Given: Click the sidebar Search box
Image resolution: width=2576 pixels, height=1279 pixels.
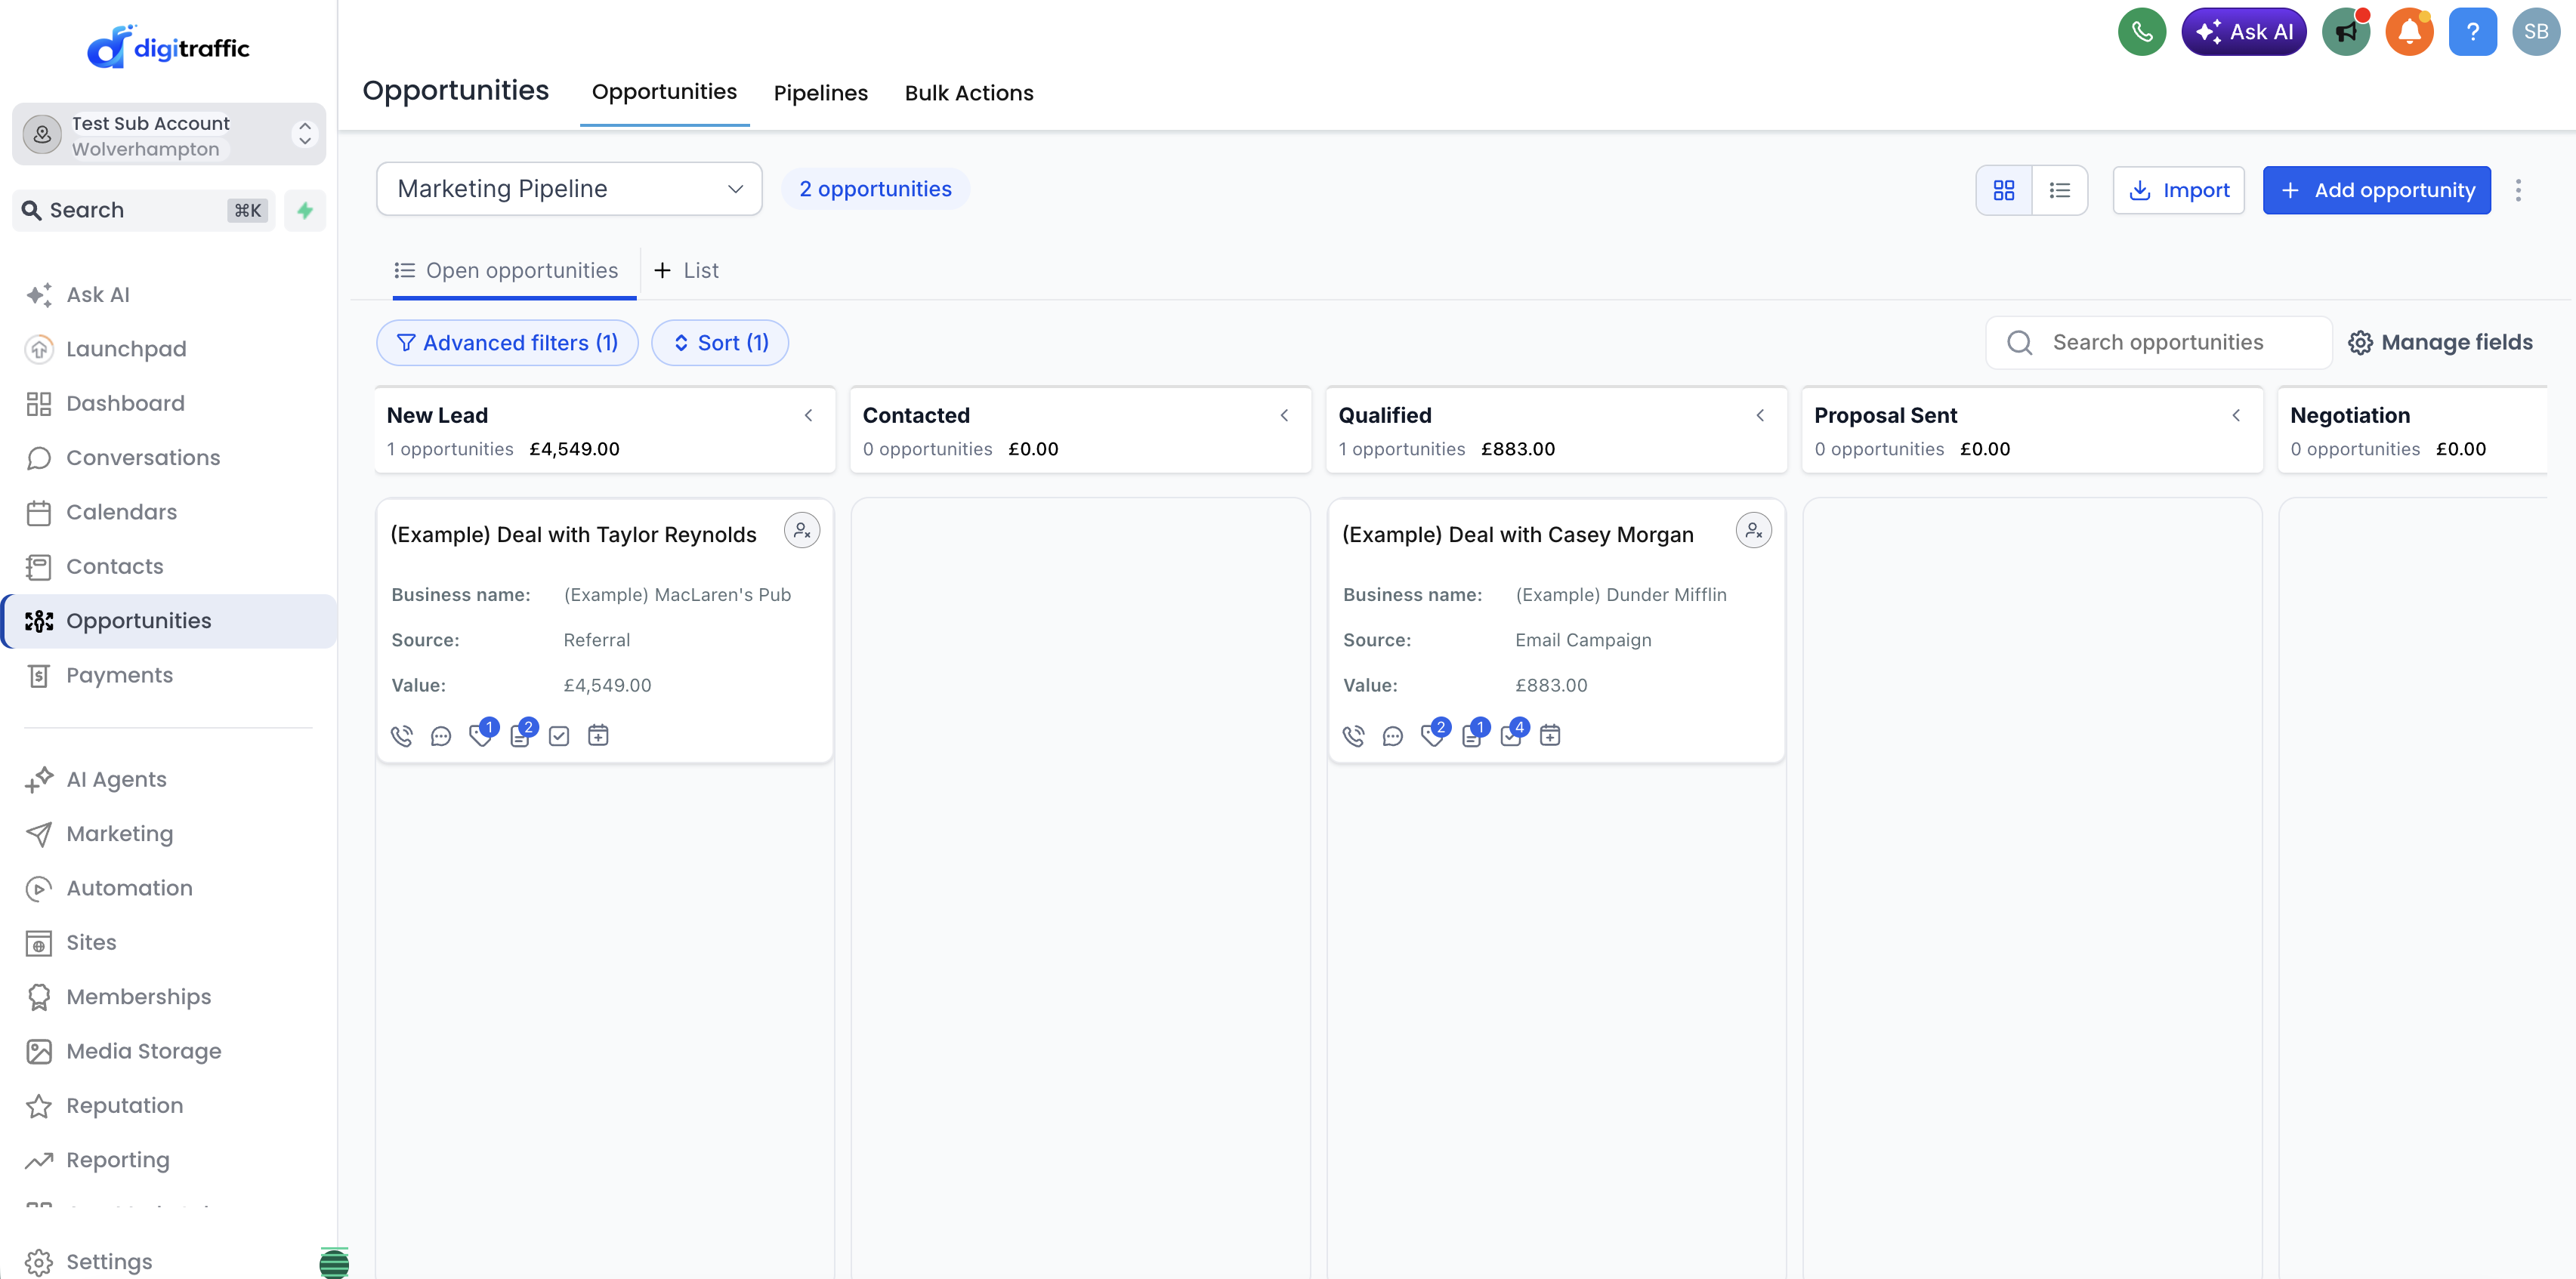Looking at the screenshot, I should click(x=145, y=211).
